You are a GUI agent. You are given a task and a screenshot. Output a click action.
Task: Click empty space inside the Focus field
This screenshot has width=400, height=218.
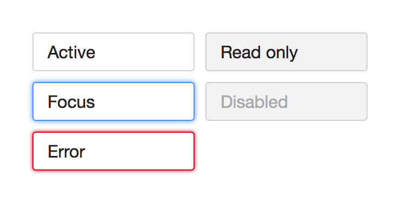(x=151, y=101)
